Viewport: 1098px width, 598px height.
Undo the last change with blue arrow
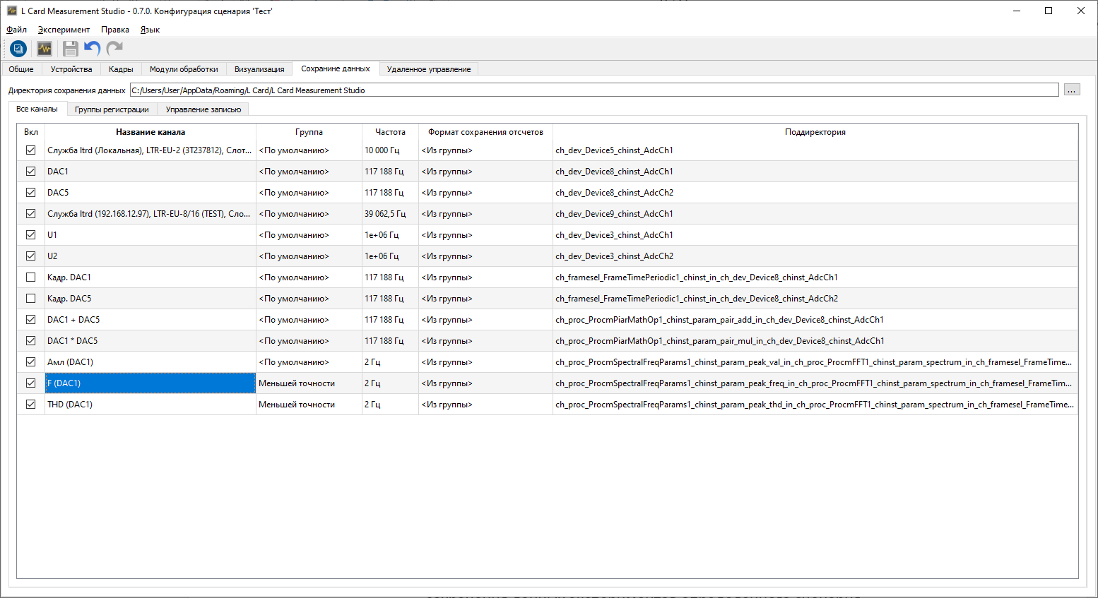pos(92,49)
